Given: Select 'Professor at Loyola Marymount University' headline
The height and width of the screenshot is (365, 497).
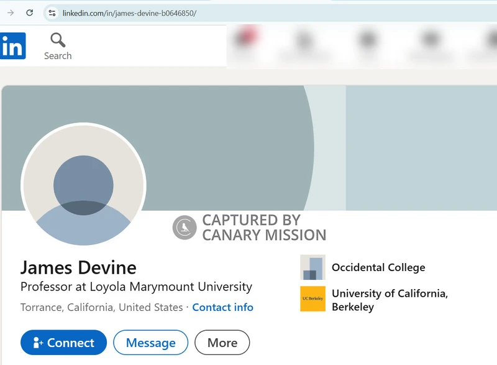Looking at the screenshot, I should 136,287.
